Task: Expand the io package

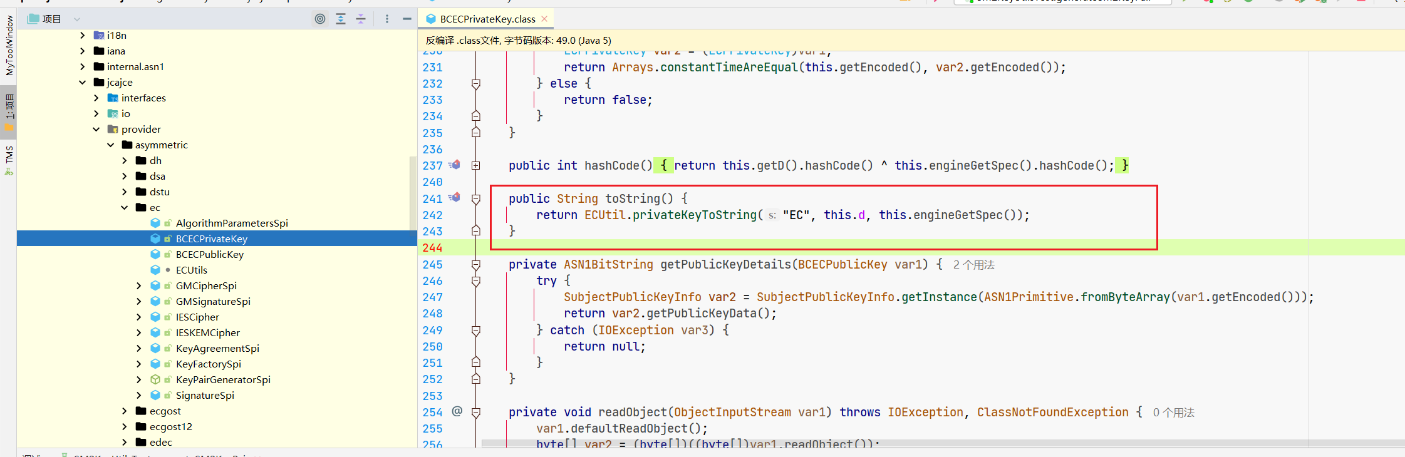Action: (x=96, y=113)
